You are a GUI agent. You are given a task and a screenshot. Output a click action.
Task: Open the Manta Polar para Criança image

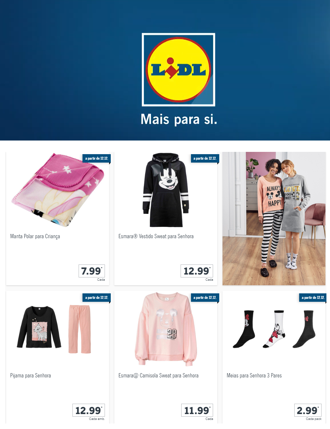[57, 190]
